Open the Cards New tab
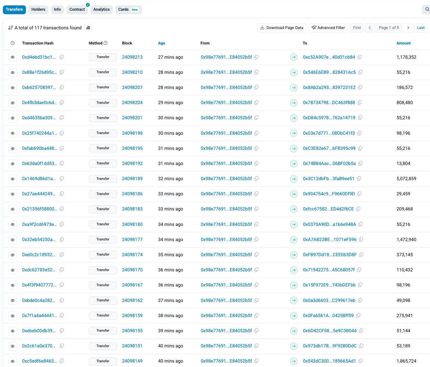 (x=128, y=9)
